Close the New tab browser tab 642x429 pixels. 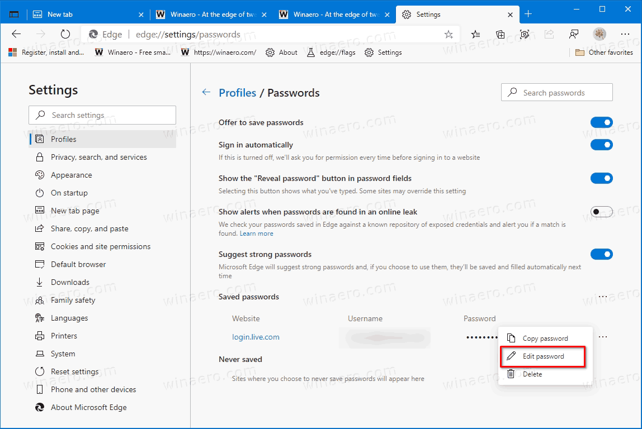(141, 15)
